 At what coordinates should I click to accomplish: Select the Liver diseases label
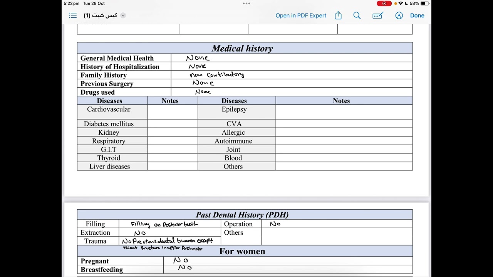click(x=110, y=166)
